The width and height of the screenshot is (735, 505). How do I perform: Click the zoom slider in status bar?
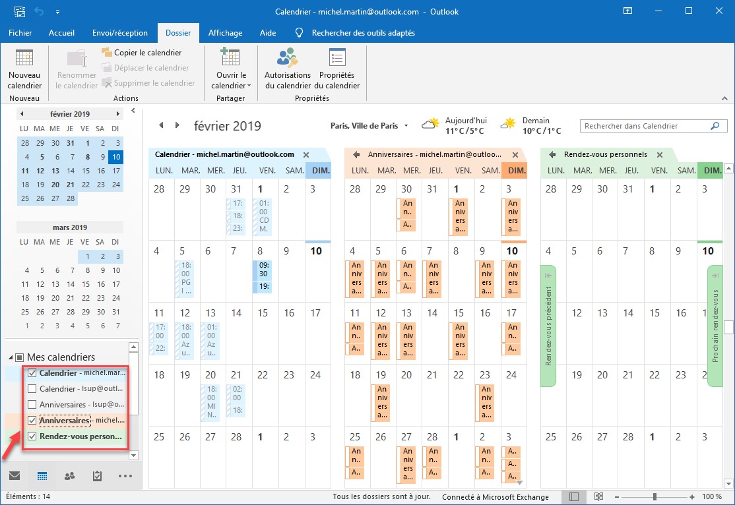[x=655, y=496]
